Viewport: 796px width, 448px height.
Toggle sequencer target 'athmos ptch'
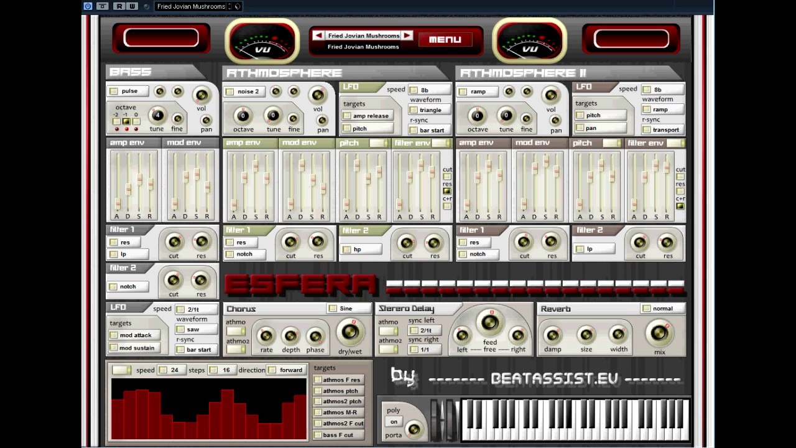point(338,391)
